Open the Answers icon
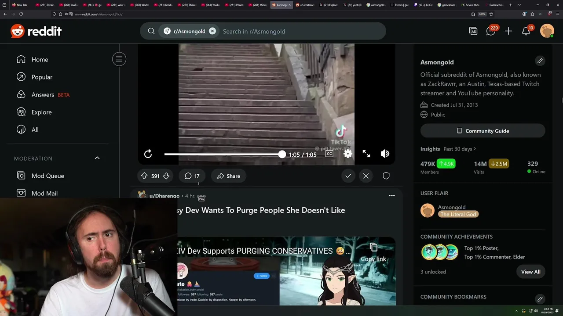Screen dimensions: 563x316 click(x=21, y=94)
